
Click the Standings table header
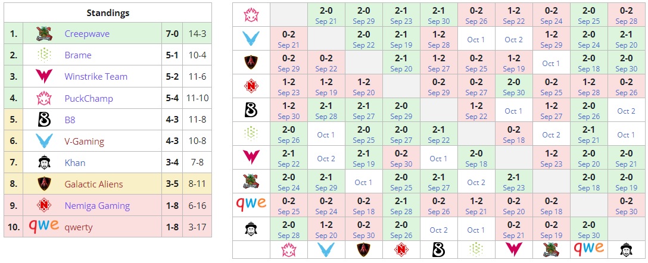tap(108, 12)
